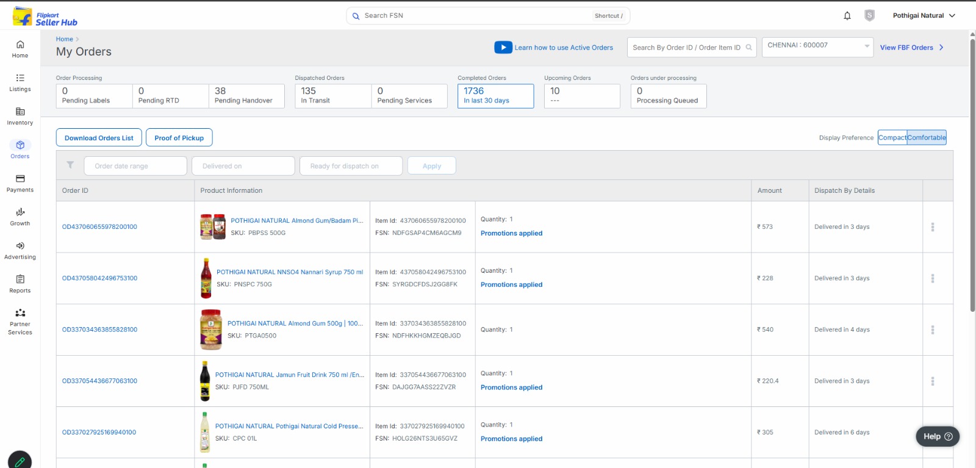Click the Order date range field
This screenshot has height=468, width=976.
click(135, 166)
